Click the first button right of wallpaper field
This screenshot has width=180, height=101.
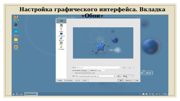point(124,68)
